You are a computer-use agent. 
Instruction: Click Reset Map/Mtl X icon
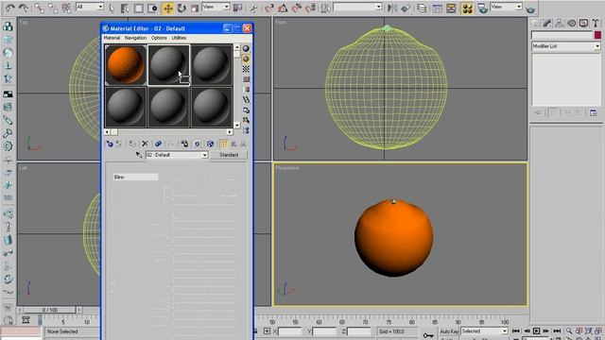145,144
